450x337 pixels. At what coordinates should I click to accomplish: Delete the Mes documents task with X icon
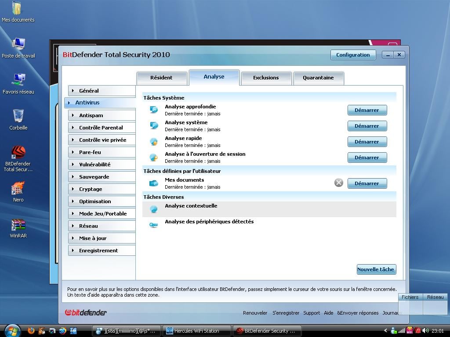[x=339, y=183]
